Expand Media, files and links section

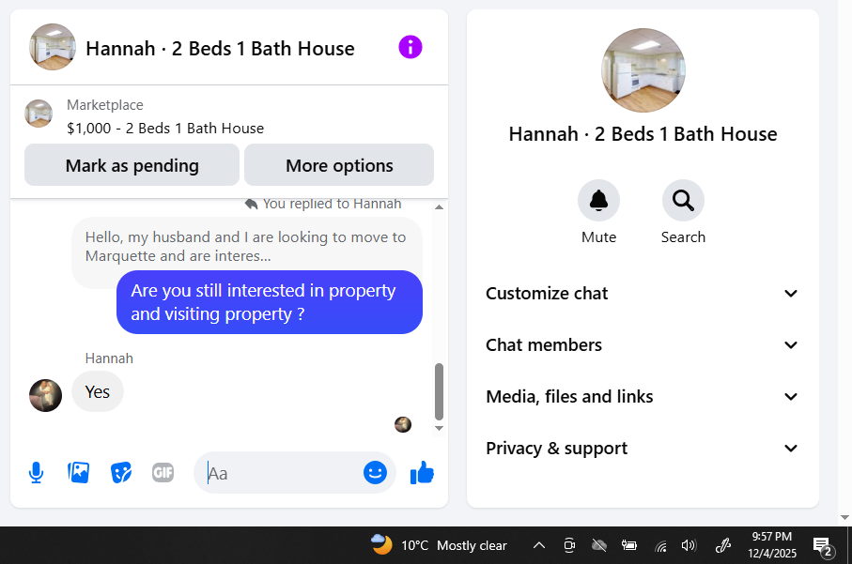[x=643, y=397]
